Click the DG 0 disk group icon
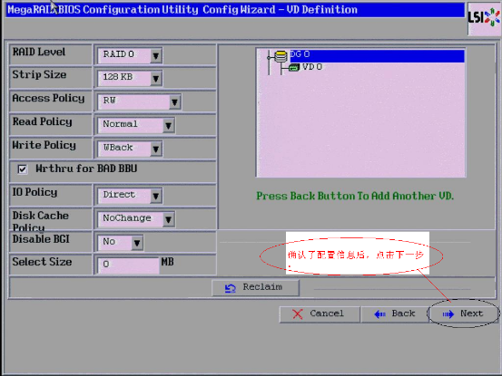Viewport: 502px width, 376px height. point(281,56)
